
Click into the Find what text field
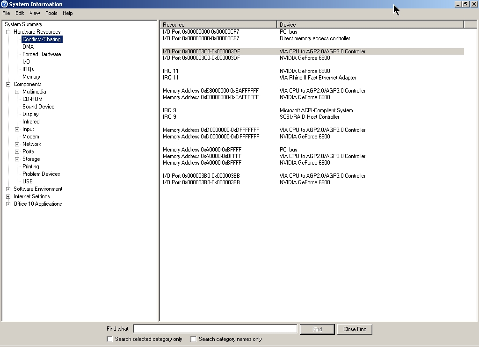click(x=215, y=329)
